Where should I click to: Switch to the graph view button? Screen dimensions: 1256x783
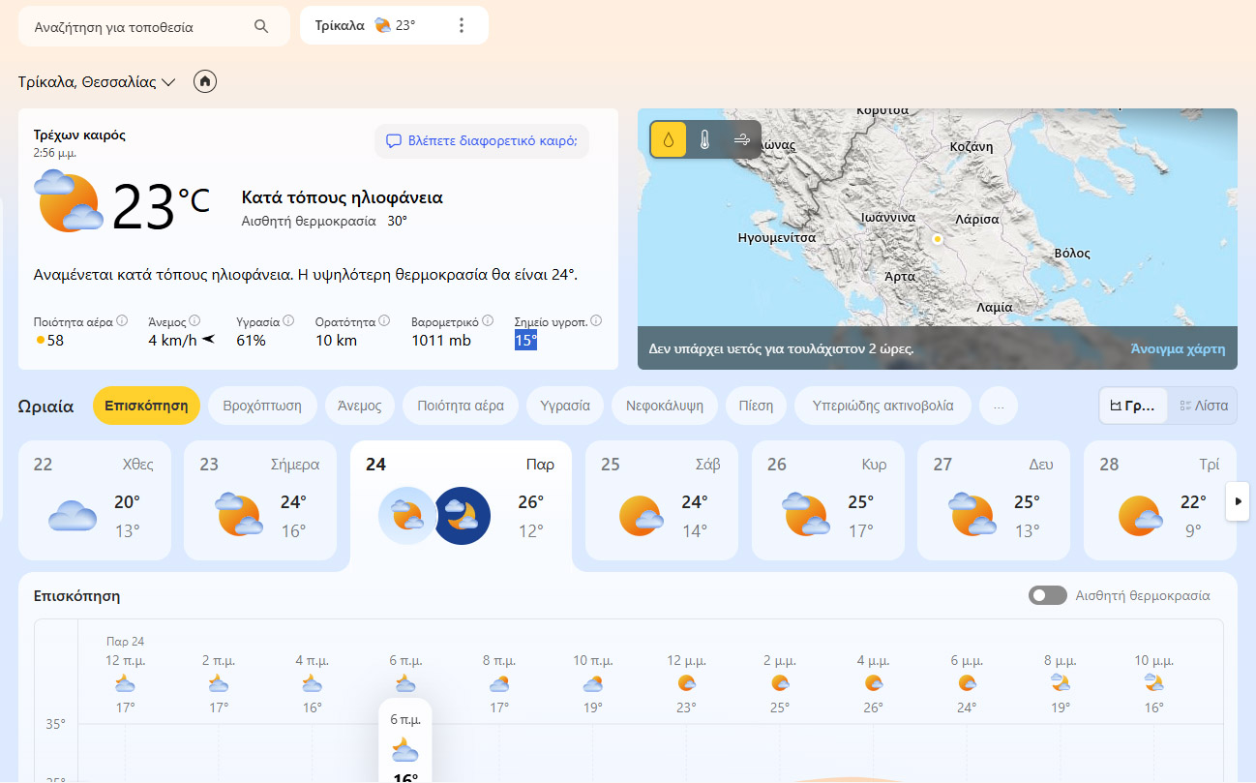coord(1133,406)
